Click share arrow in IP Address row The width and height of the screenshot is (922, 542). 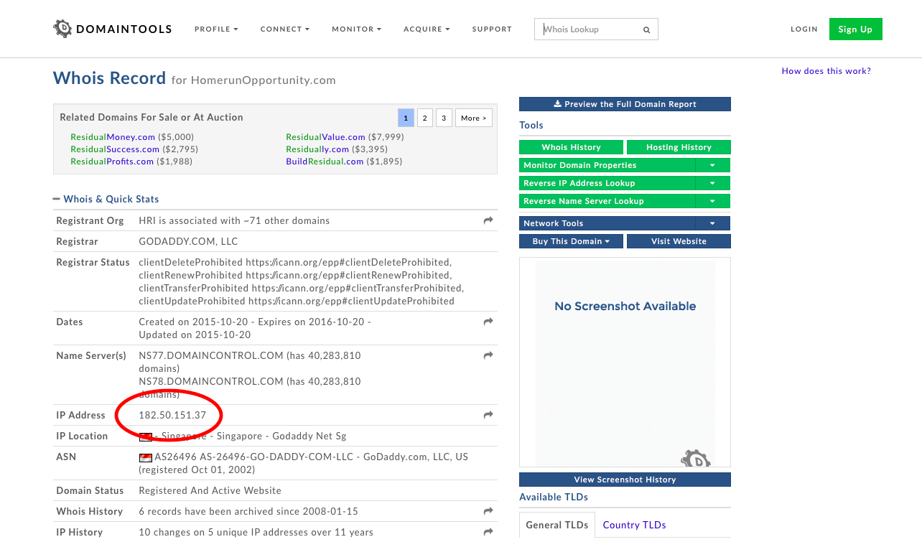pyautogui.click(x=488, y=415)
